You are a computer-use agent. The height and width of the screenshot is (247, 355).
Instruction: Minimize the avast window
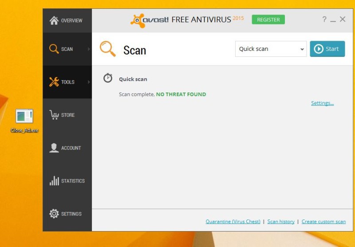click(x=333, y=21)
